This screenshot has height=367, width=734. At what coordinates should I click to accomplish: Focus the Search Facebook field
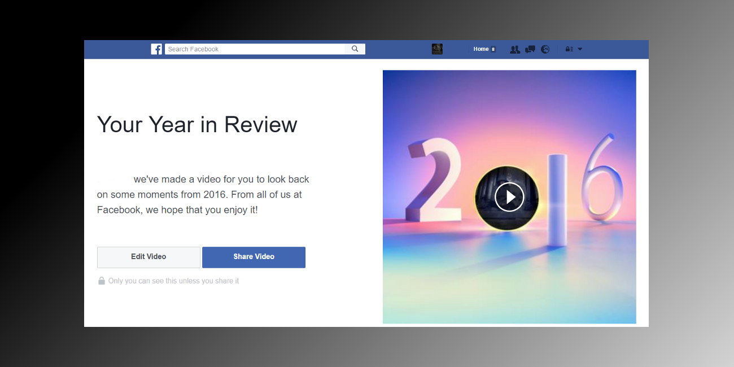click(x=255, y=49)
